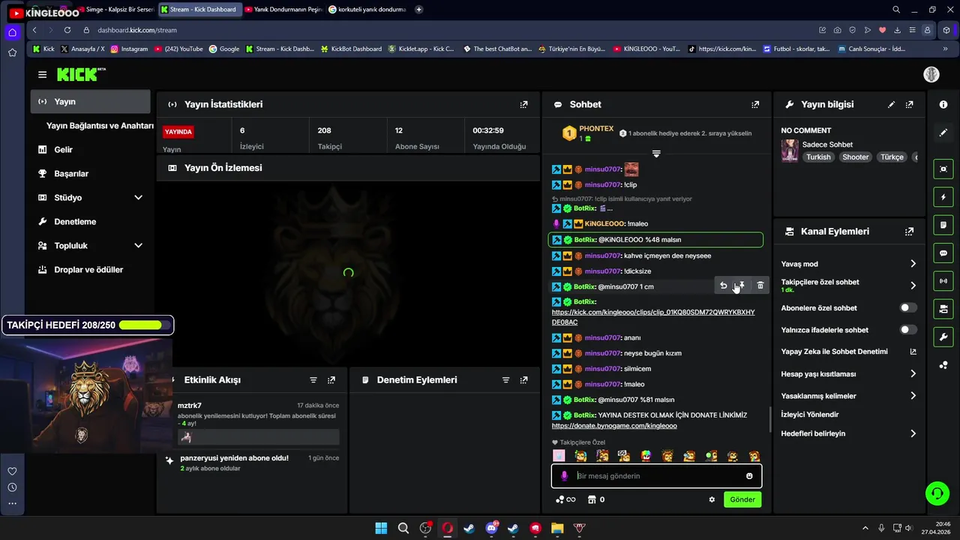Click the Sadece Sohbet category thumbnail
The width and height of the screenshot is (960, 540).
coord(790,150)
